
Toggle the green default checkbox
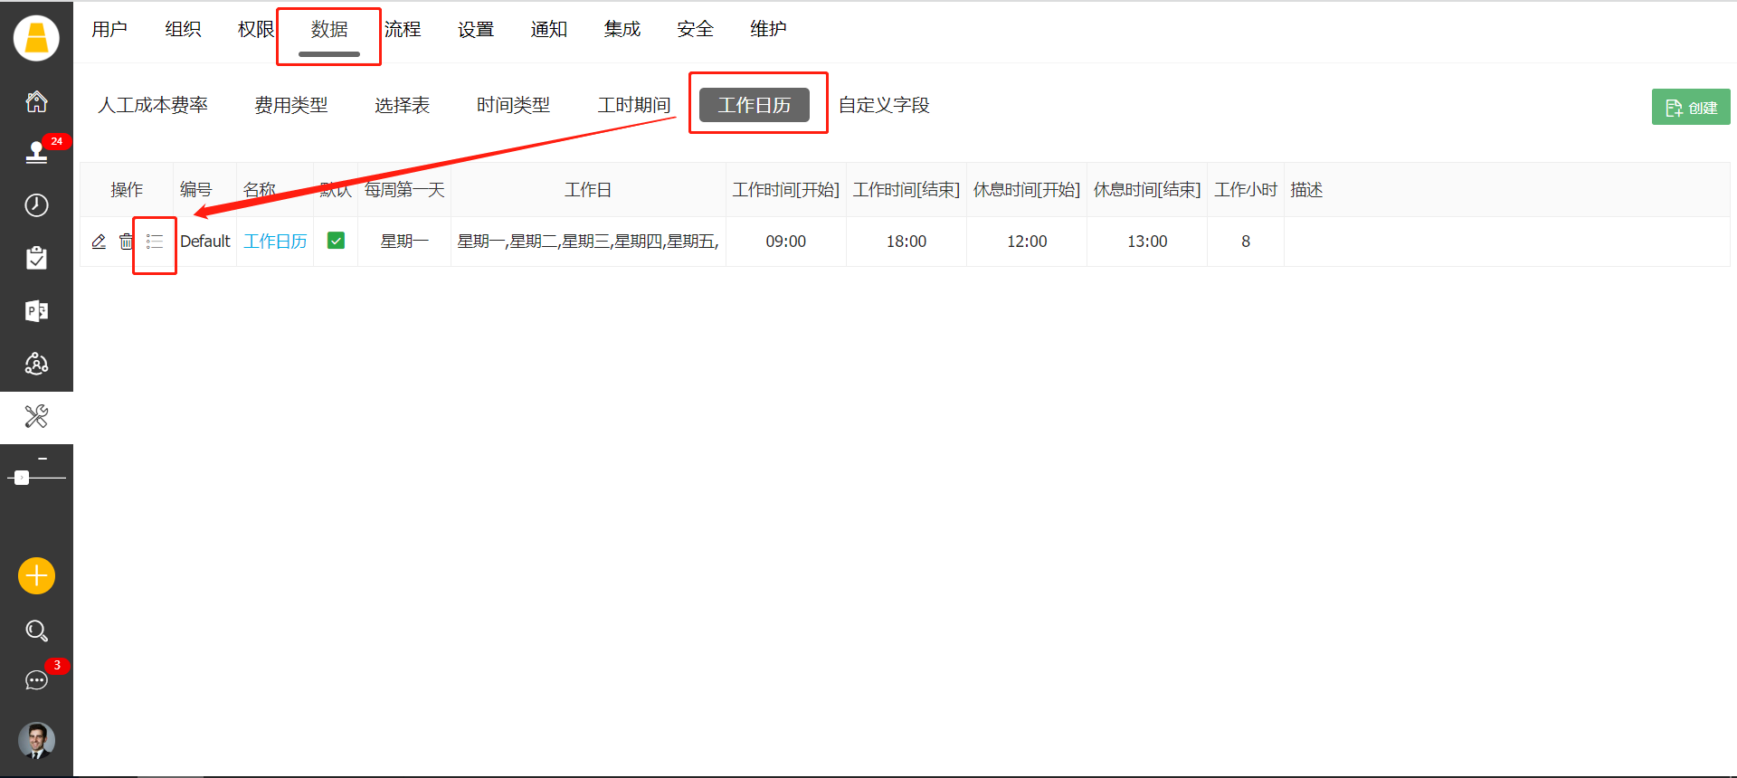coord(336,241)
